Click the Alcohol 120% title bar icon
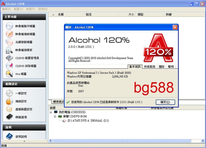This screenshot has height=148, width=206. [3, 4]
